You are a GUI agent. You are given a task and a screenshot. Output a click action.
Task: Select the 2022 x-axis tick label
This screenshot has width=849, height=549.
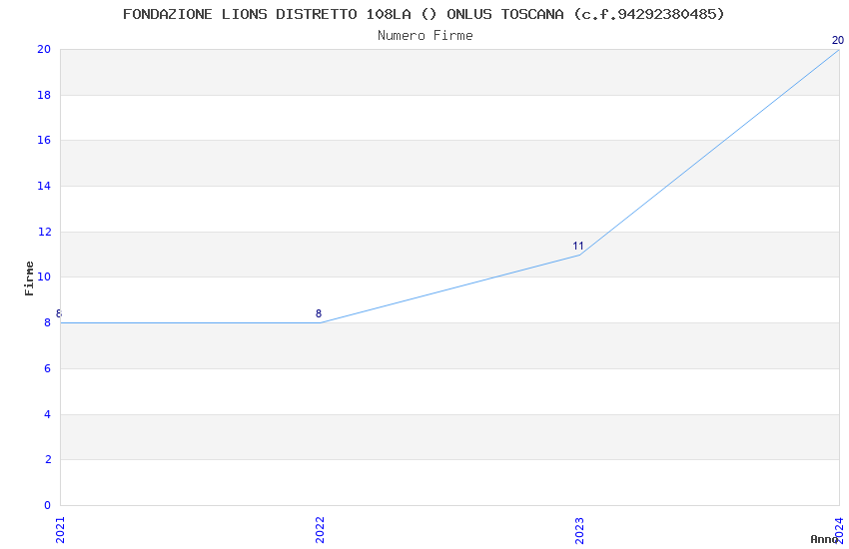(x=320, y=530)
